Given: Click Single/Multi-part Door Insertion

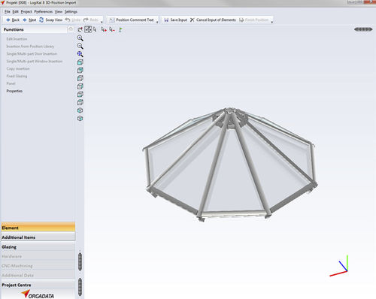Looking at the screenshot, I should (x=32, y=53).
